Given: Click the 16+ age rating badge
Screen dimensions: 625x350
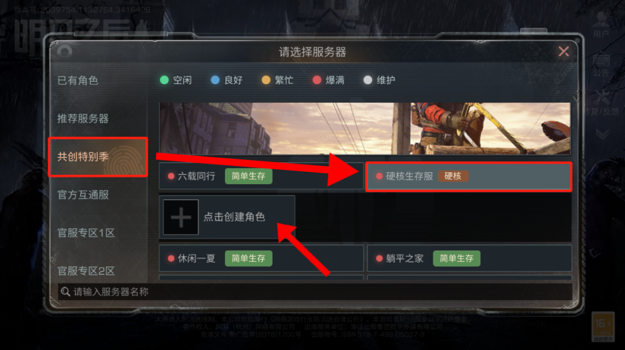Looking at the screenshot, I should coord(603,326).
